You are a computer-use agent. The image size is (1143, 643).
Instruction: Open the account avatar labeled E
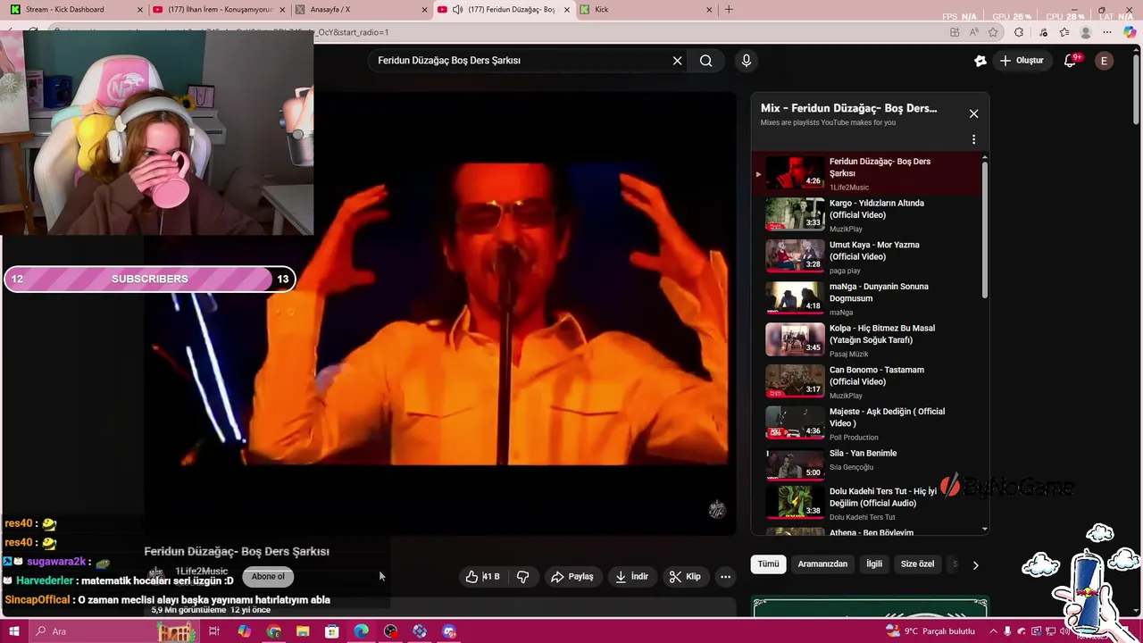(1105, 61)
